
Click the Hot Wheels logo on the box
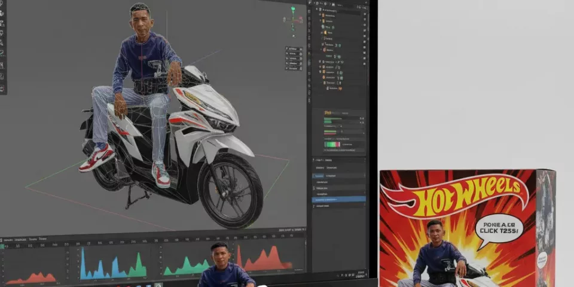point(455,197)
